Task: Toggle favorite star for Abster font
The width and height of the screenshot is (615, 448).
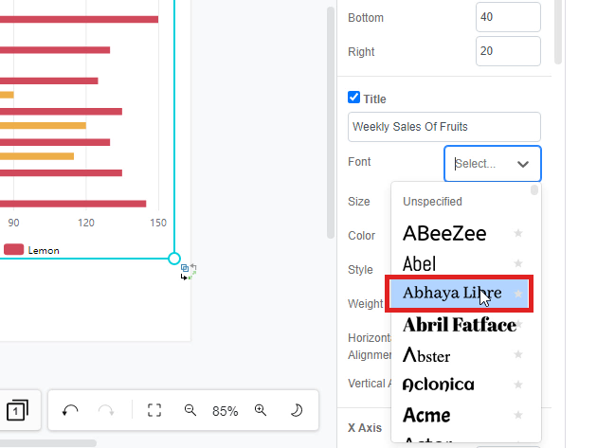Action: click(518, 354)
